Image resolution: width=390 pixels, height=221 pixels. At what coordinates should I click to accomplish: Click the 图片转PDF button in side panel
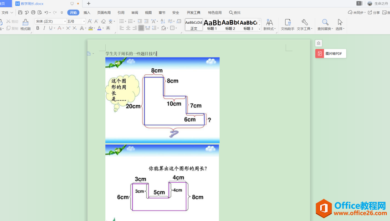[330, 54]
